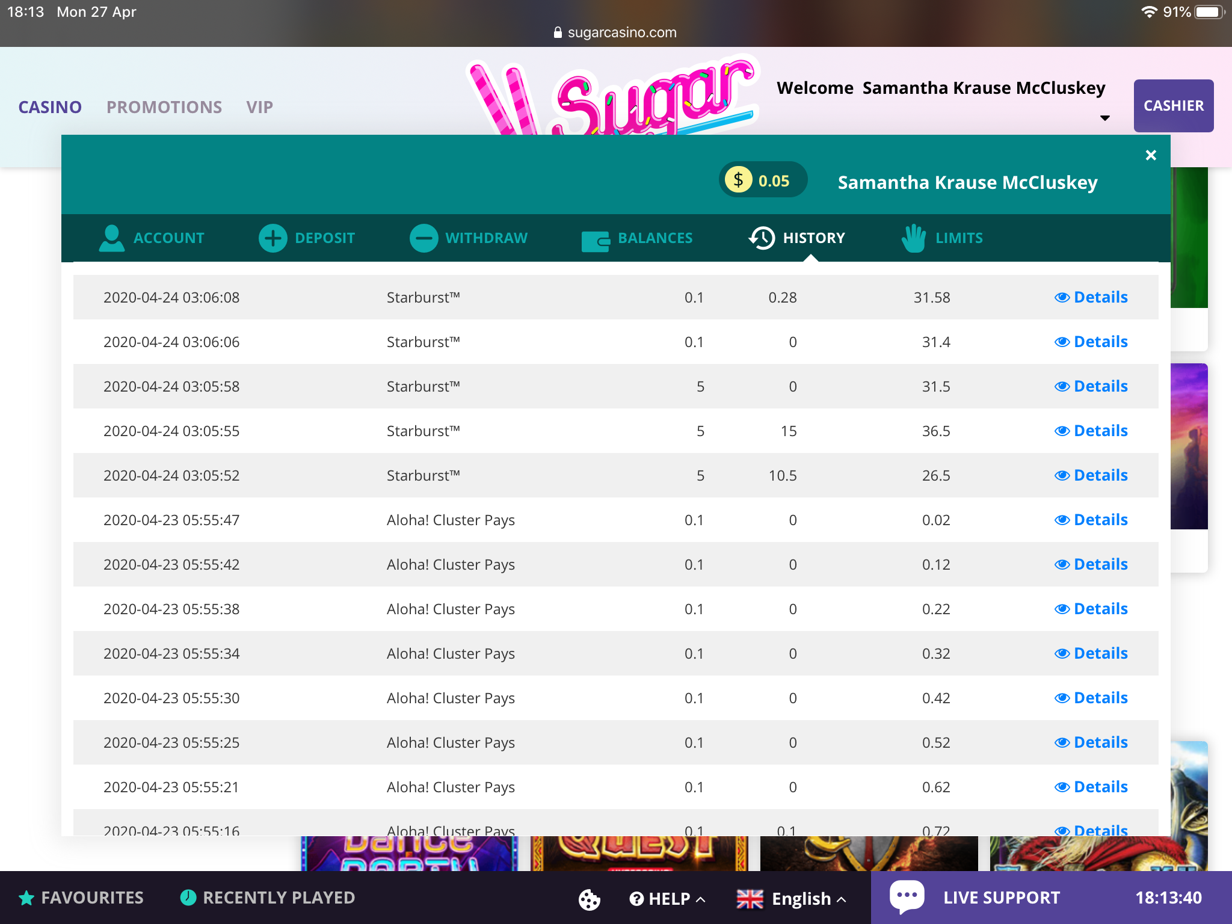Switch to the Balances tab
The height and width of the screenshot is (924, 1232).
click(637, 238)
